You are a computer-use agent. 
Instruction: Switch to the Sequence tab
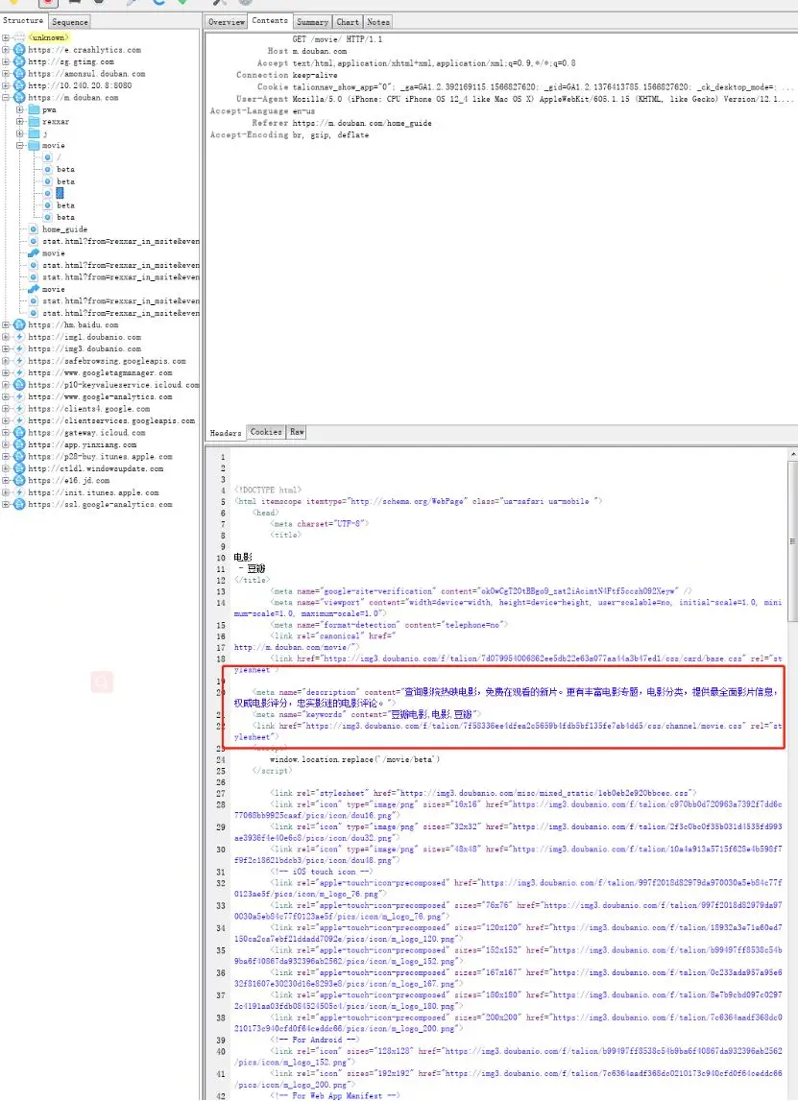pos(70,22)
